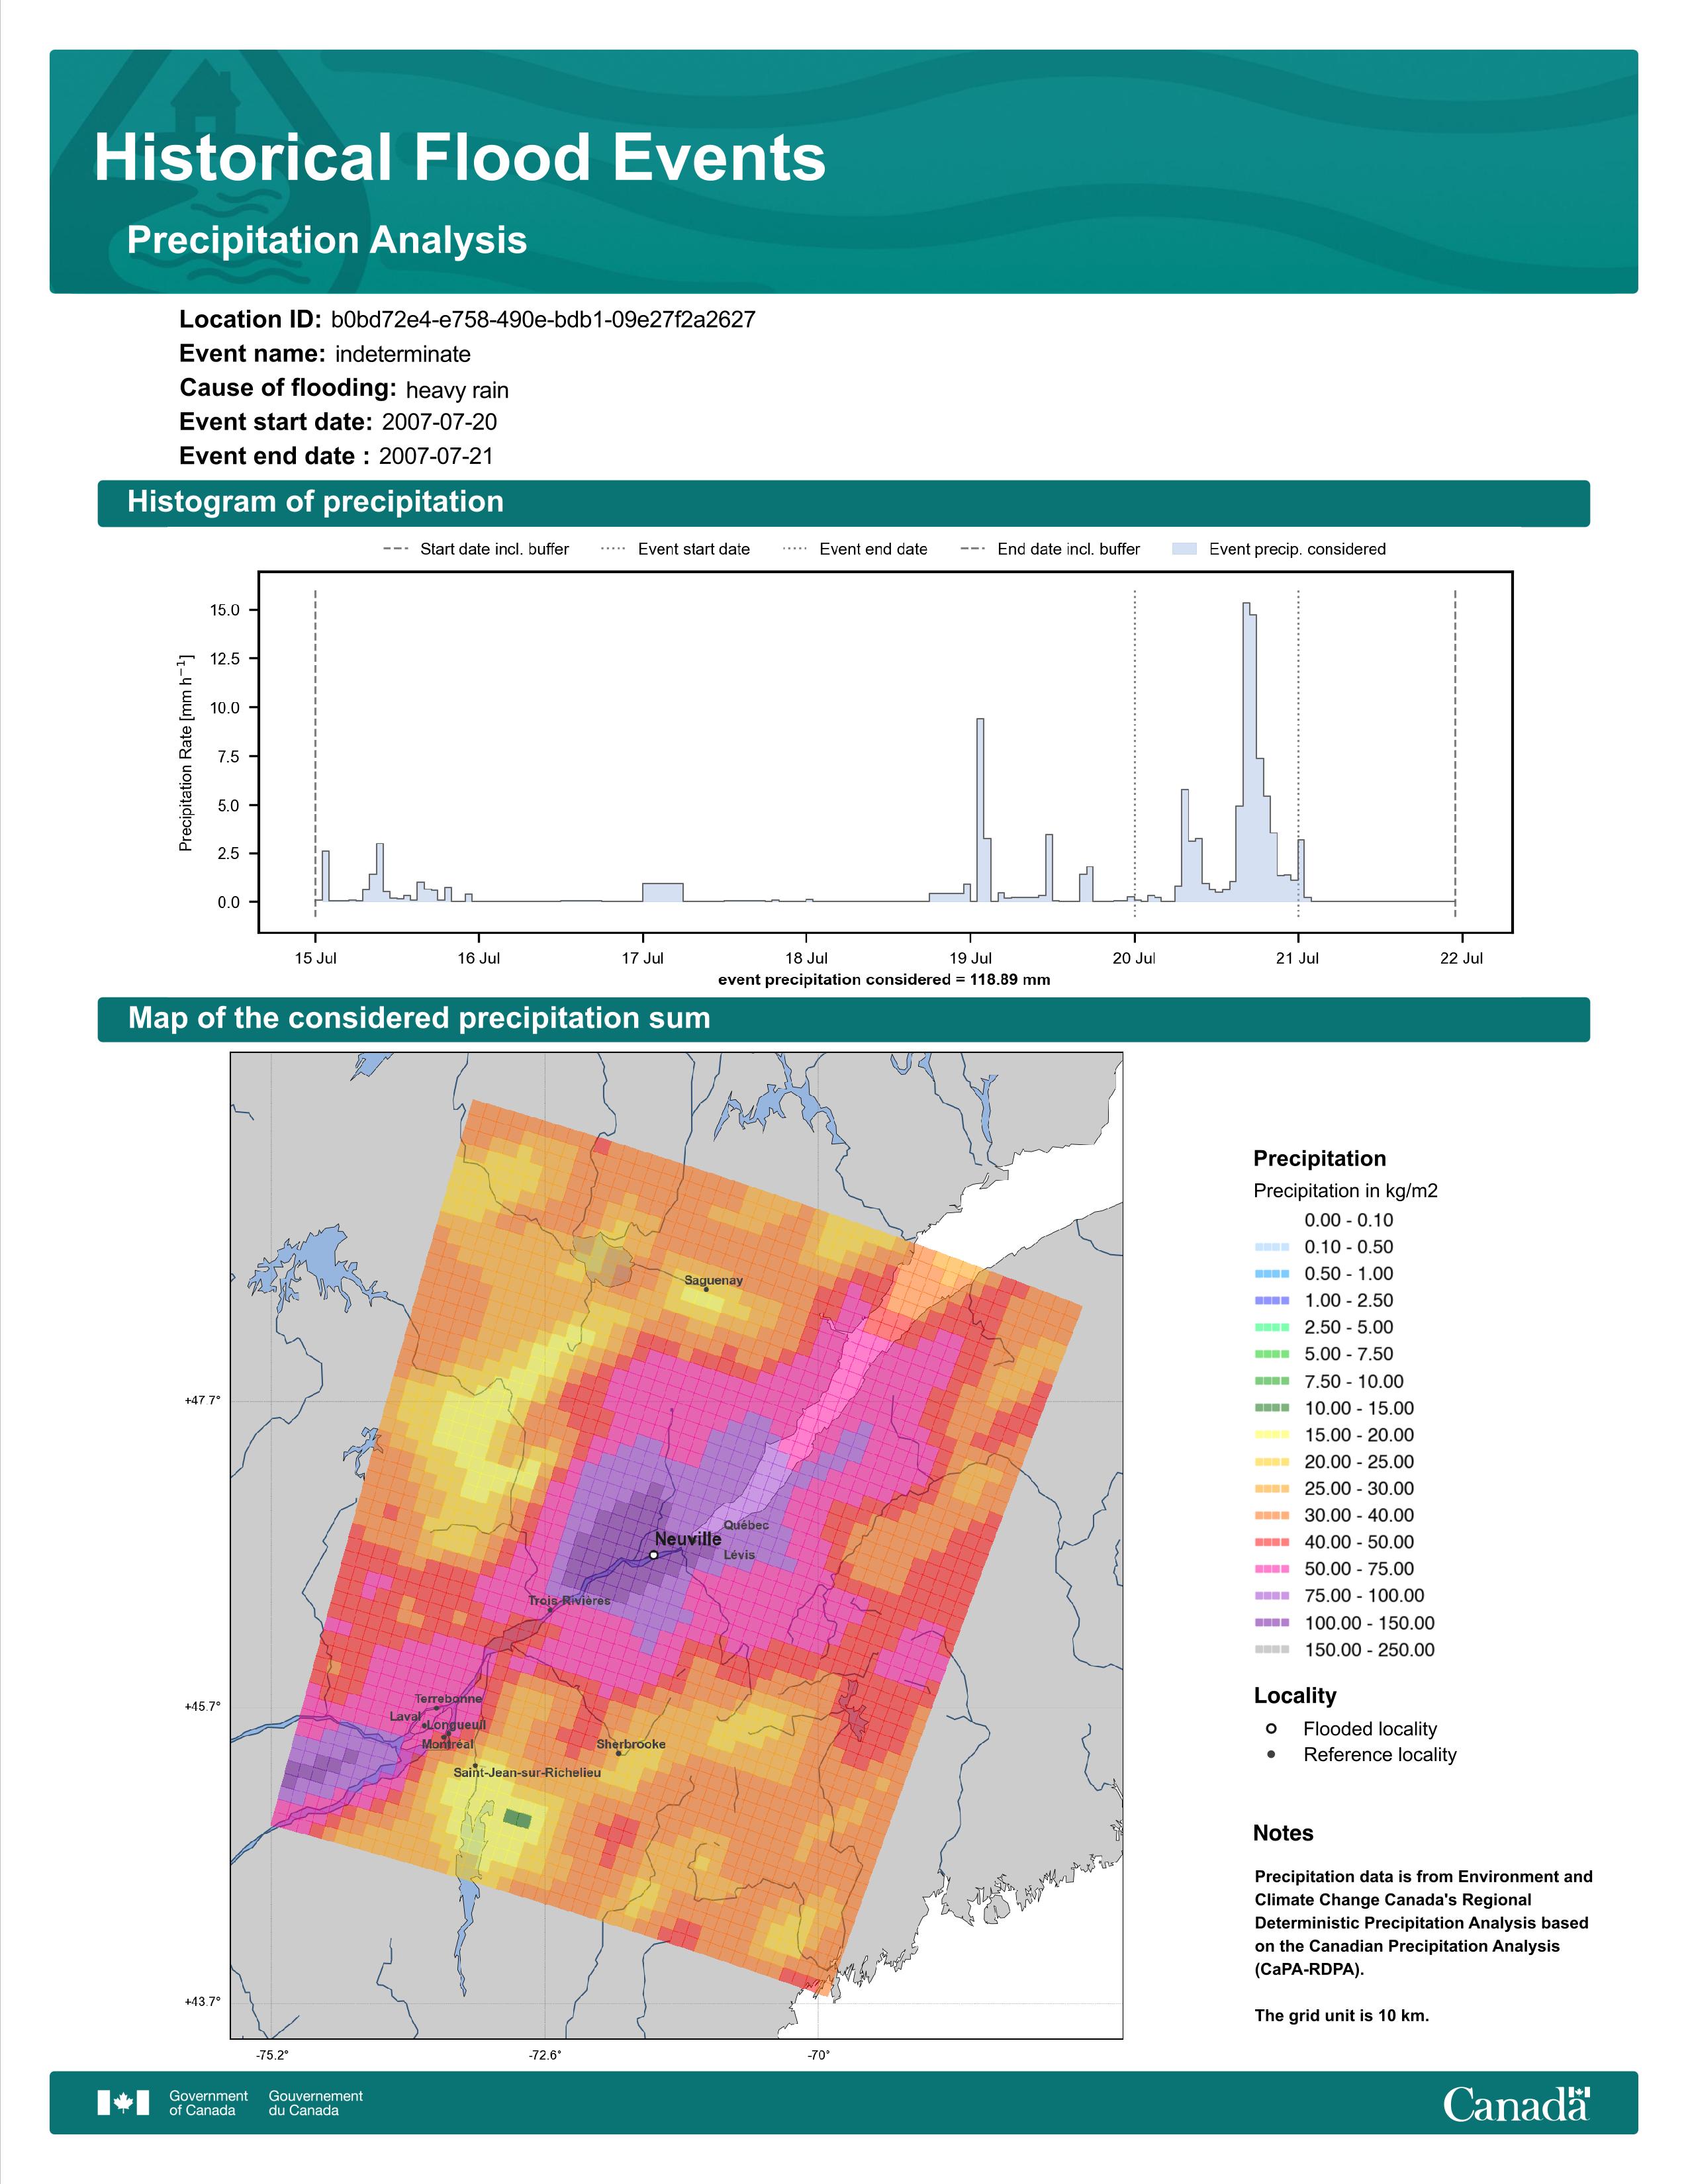Click the 'Precipitation Rate' y-axis label
This screenshot has width=1688, height=2184.
[x=186, y=753]
